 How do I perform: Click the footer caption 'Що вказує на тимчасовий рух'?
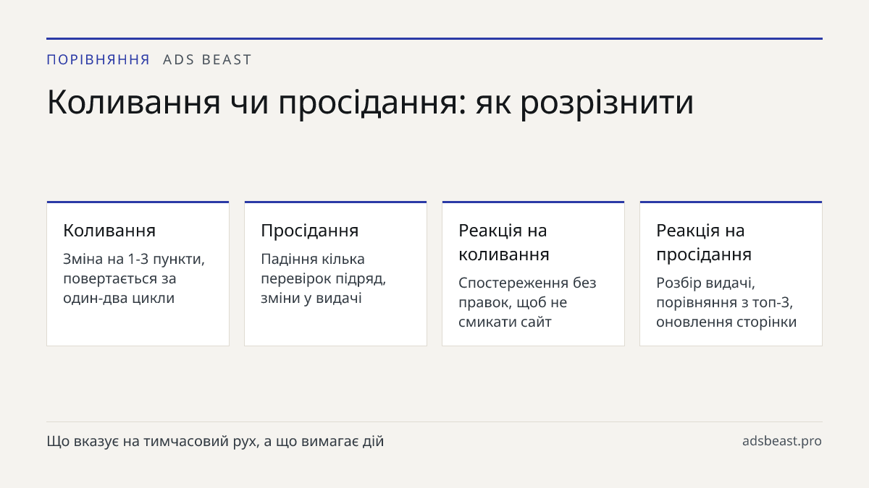point(151,441)
